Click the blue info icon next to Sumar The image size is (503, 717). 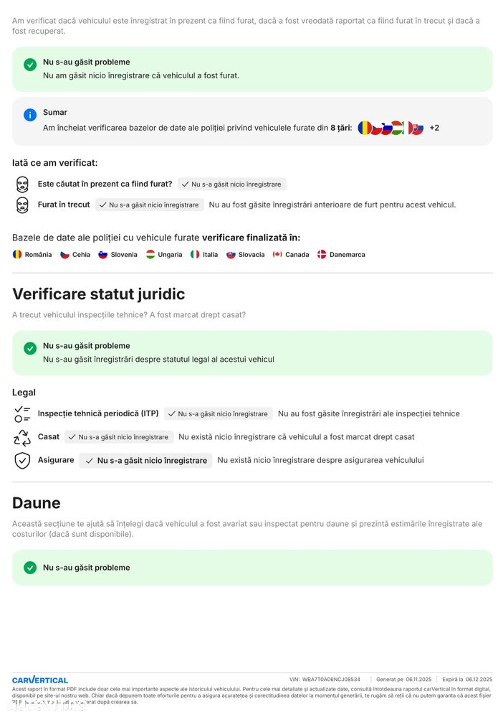click(30, 115)
